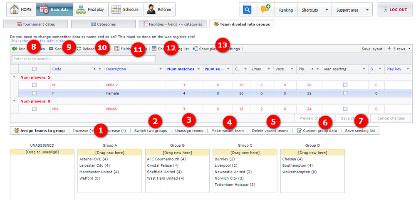Click the green Reload arrows icon
Image resolution: width=416 pixels, height=200 pixels.
79,49
